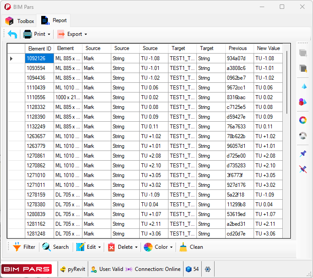Screen dimensions: 313x278
Task: Close the BIM Pars window
Action: click(x=302, y=7)
